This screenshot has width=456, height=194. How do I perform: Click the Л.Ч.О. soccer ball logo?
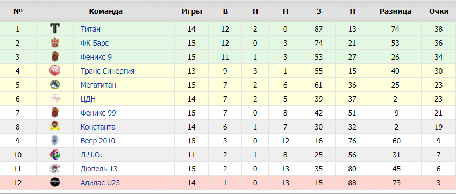tap(55, 155)
